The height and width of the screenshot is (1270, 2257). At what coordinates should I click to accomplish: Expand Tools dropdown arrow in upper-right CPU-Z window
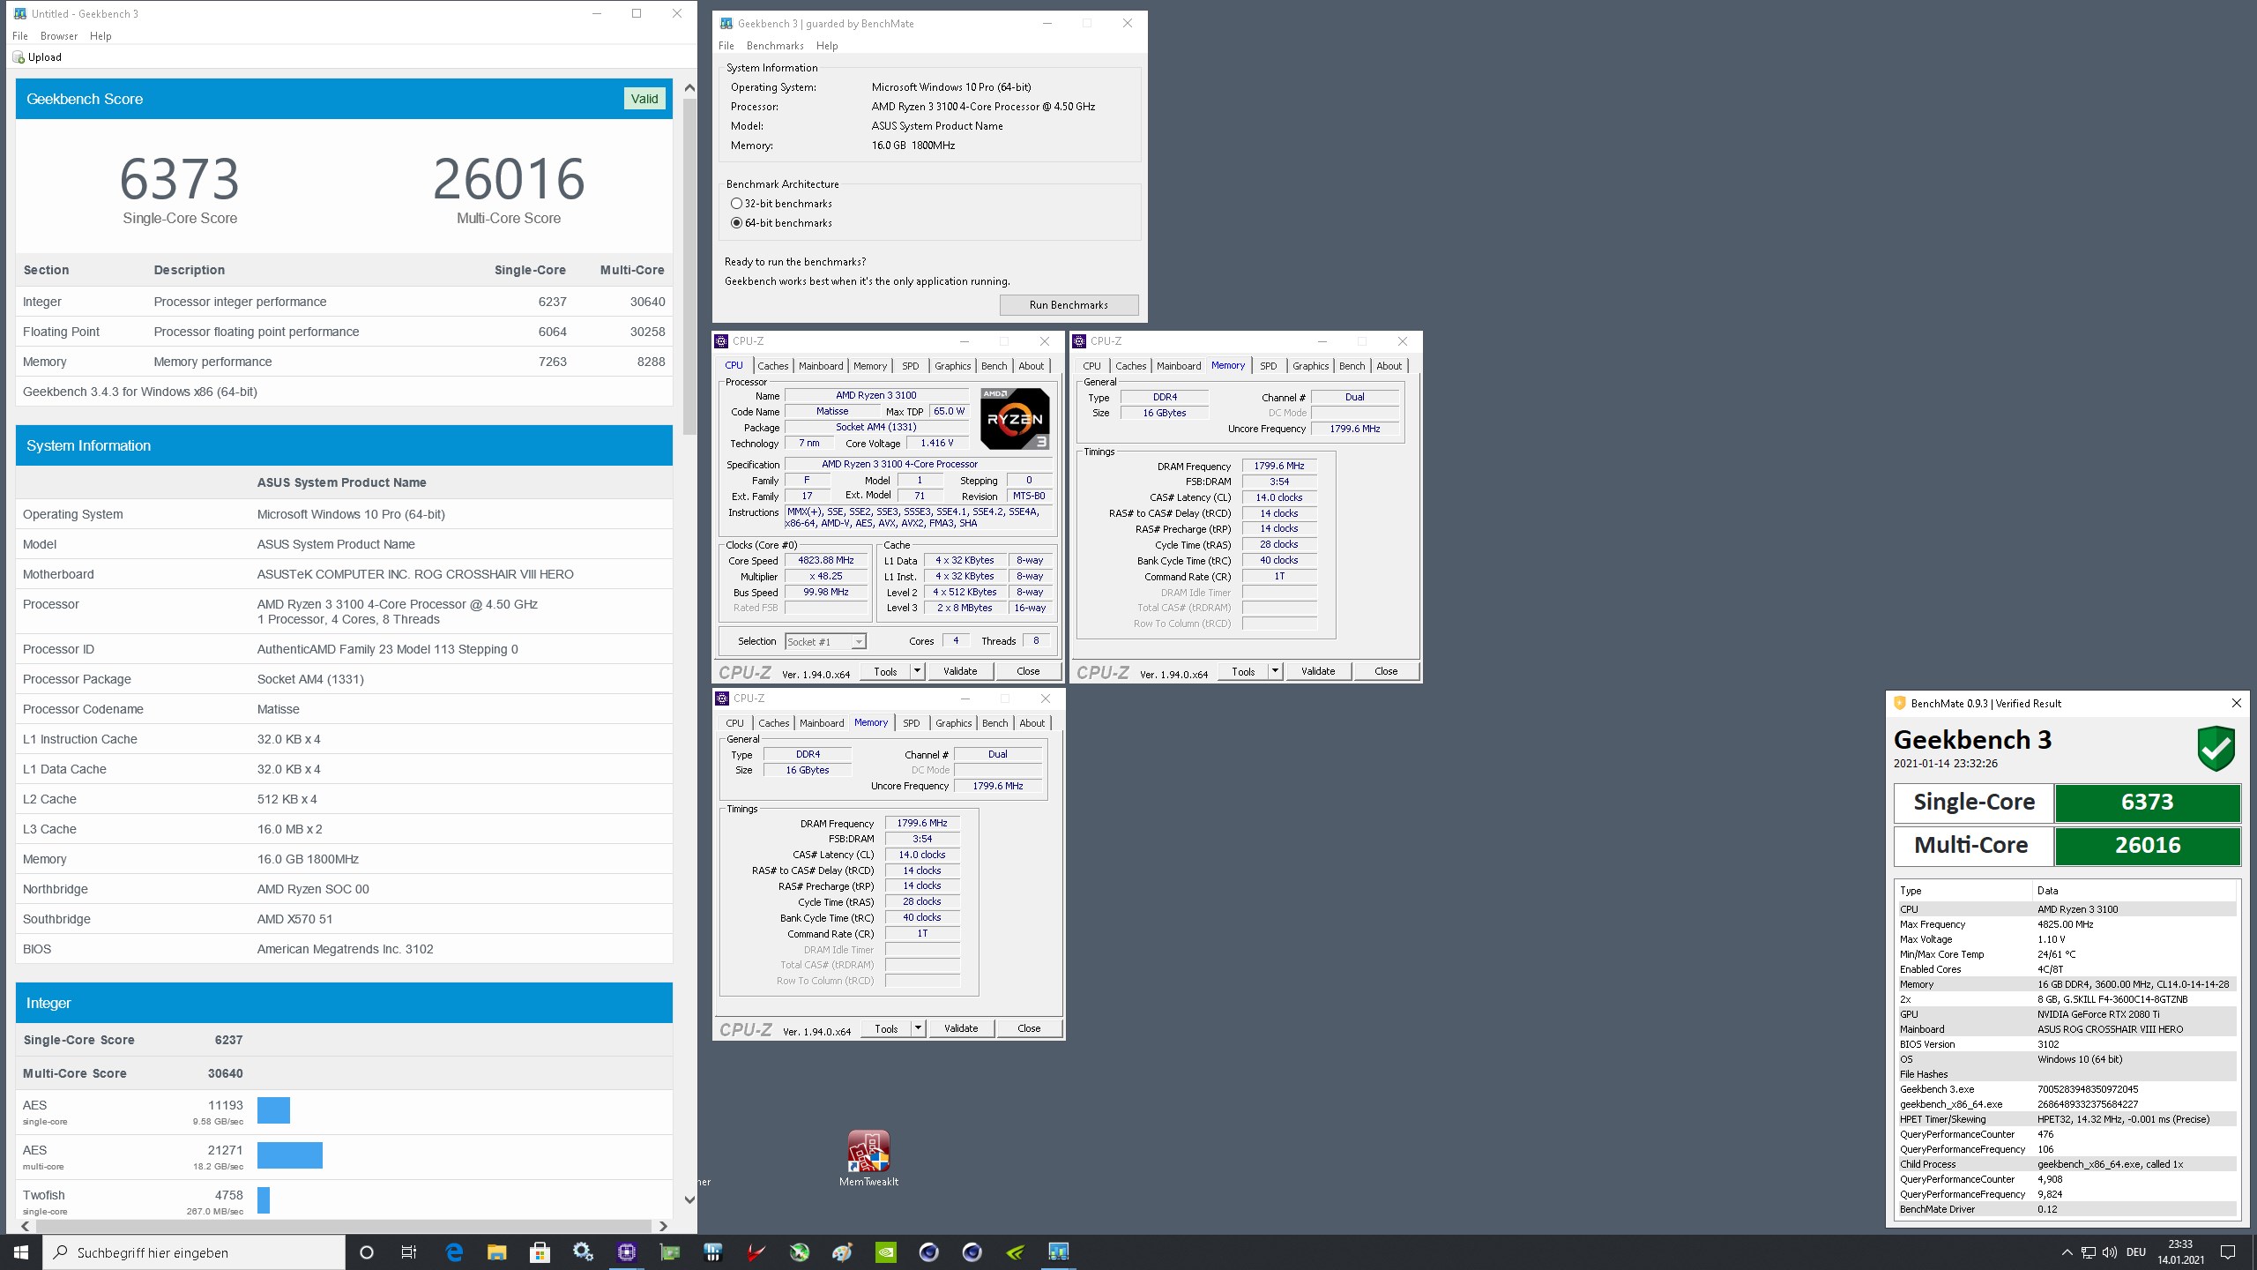pos(1275,671)
